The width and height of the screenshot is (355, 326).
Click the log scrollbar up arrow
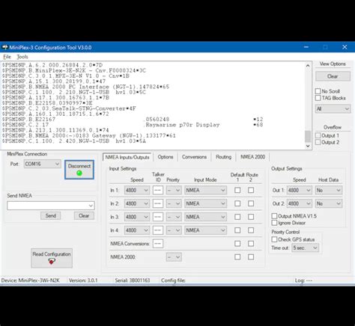pos(308,66)
